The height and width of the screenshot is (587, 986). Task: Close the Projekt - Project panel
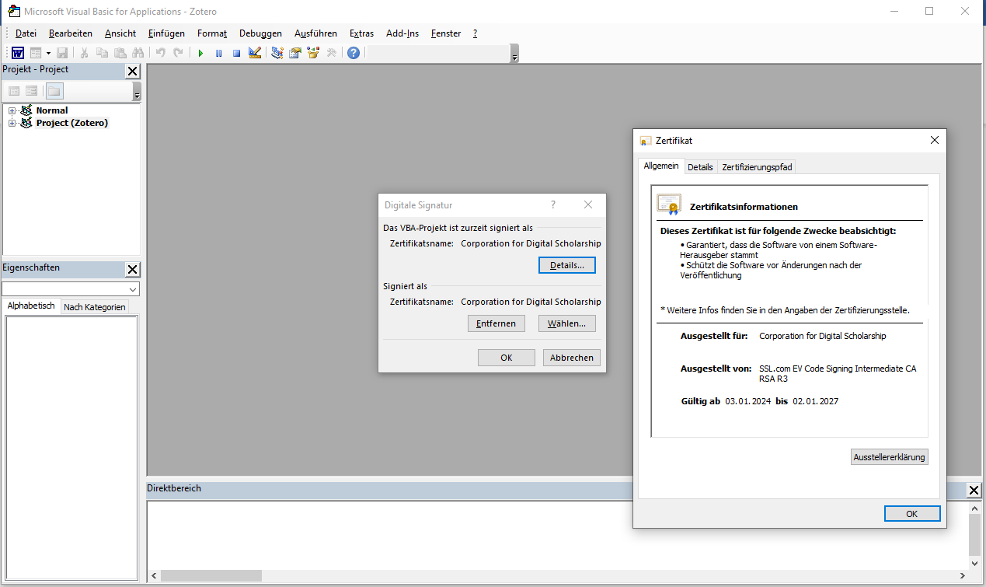132,72
